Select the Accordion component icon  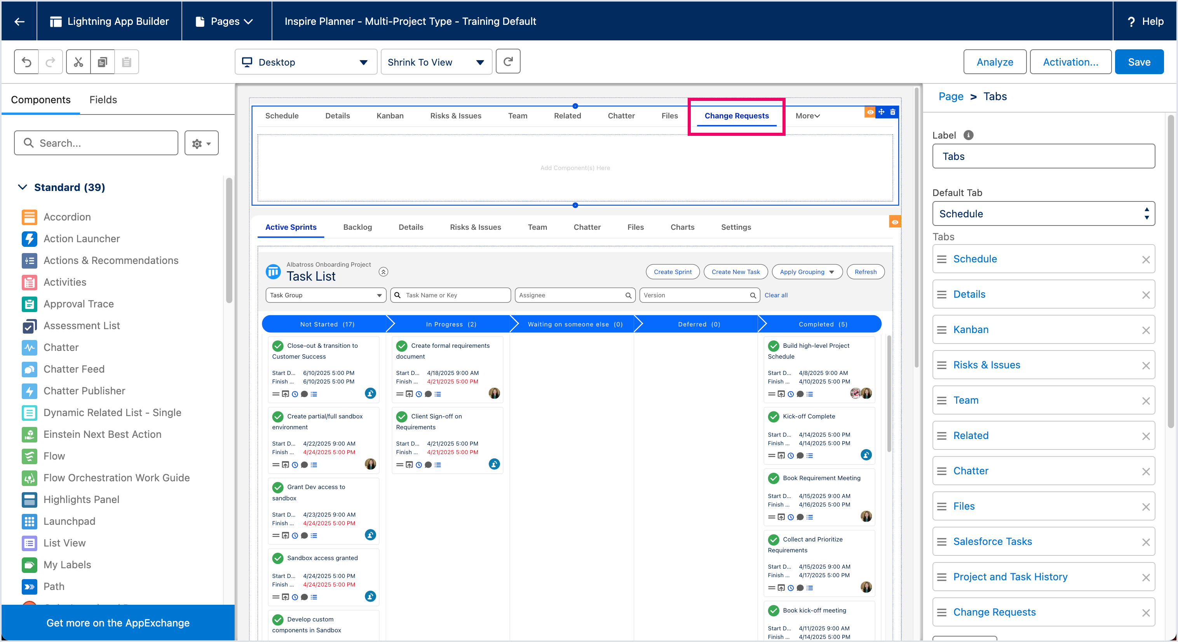coord(29,217)
